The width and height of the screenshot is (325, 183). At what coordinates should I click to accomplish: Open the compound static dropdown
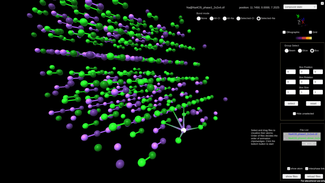pyautogui.click(x=300, y=7)
